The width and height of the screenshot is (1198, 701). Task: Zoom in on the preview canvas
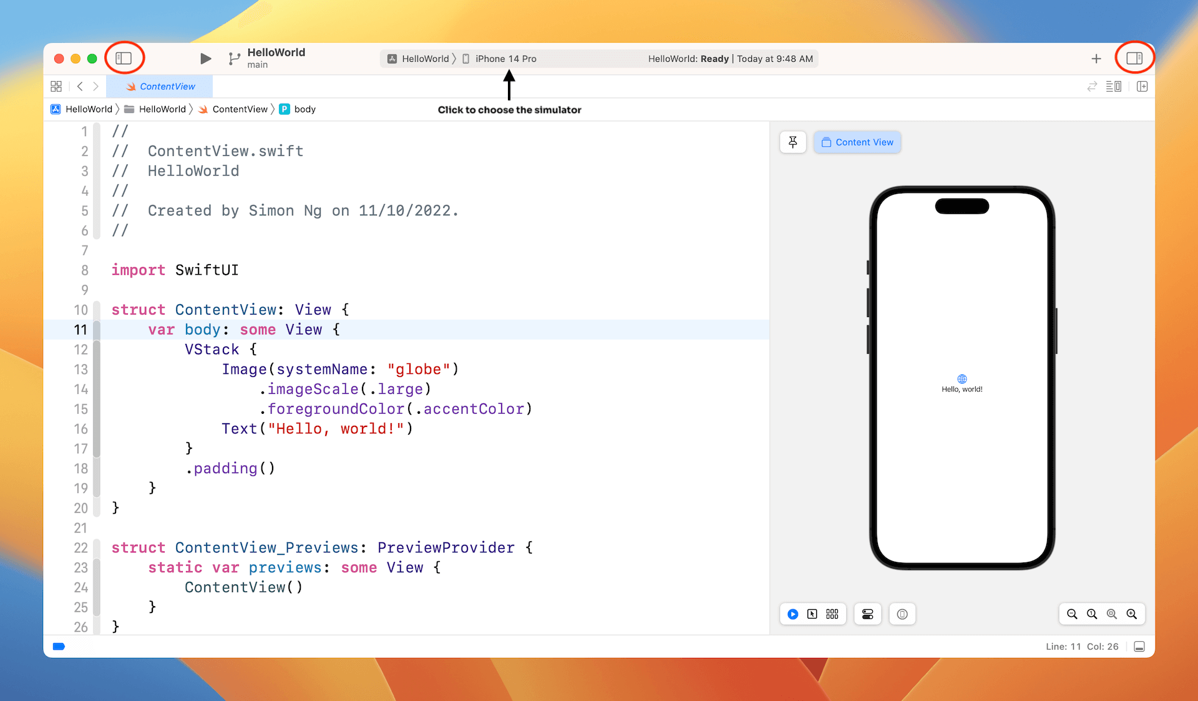tap(1131, 614)
